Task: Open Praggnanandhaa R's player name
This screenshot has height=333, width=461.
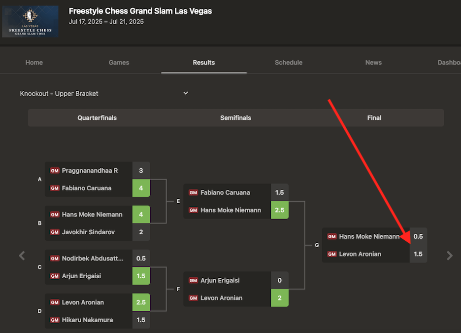Action: pos(90,171)
